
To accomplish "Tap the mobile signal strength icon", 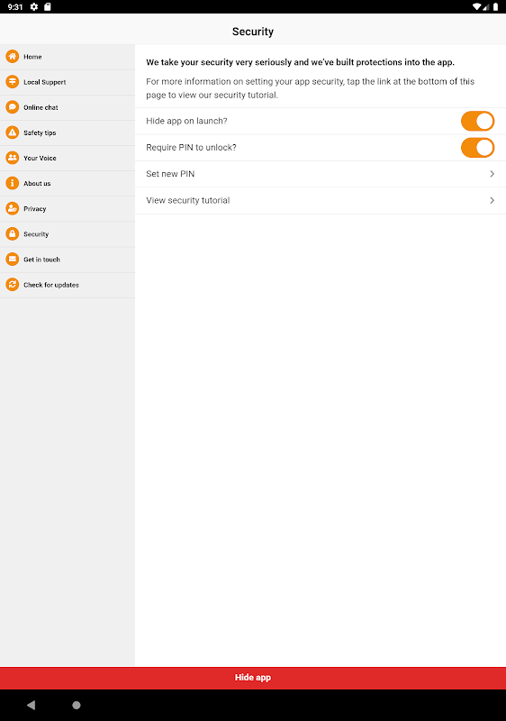I will tap(486, 6).
